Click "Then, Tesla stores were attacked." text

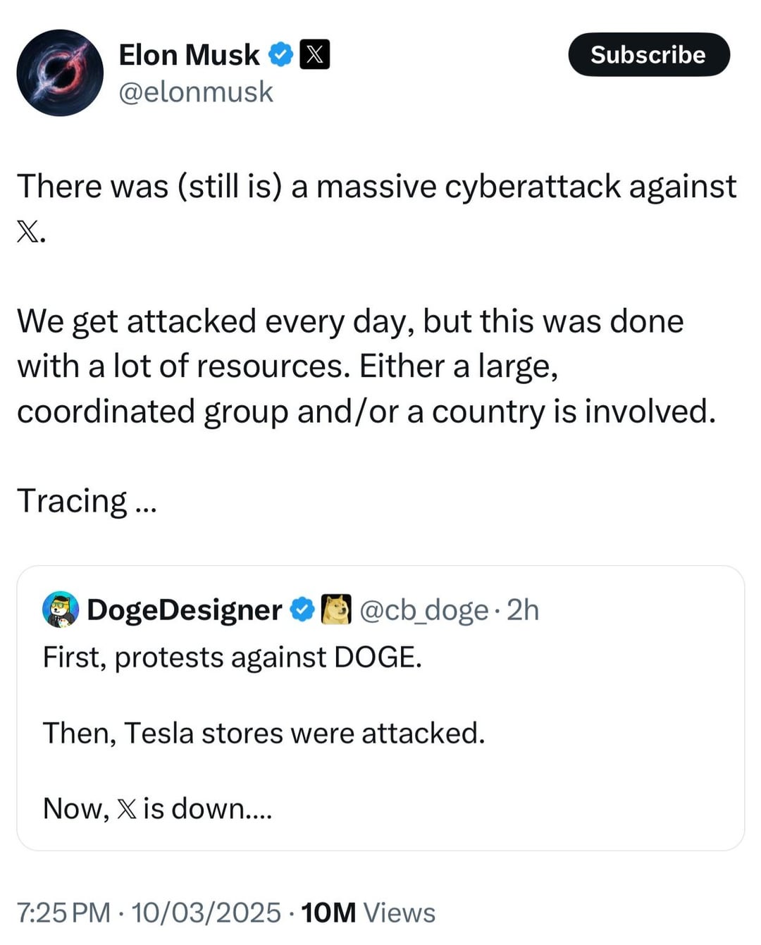[x=264, y=733]
